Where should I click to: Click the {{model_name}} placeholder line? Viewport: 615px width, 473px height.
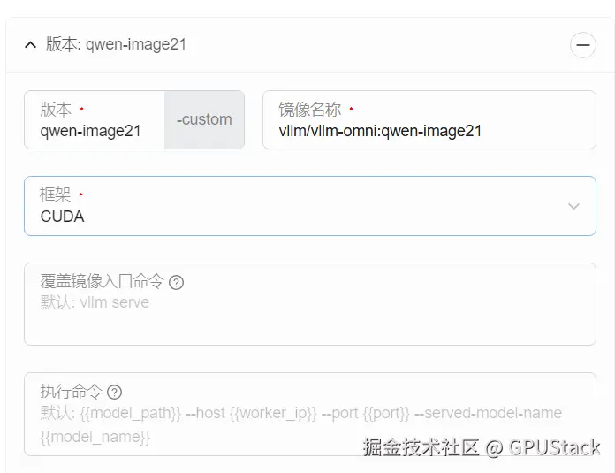coord(95,437)
